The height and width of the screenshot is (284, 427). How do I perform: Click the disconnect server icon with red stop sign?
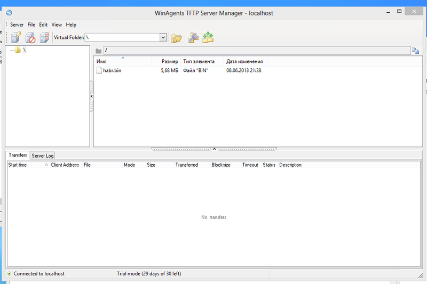[30, 37]
